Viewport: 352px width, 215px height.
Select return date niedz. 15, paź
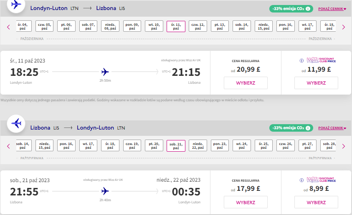pyautogui.click(x=44, y=145)
